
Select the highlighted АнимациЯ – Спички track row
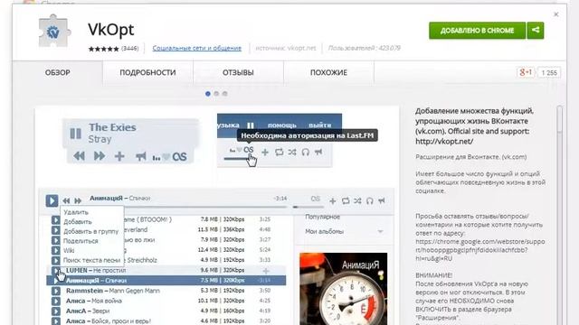tap(166, 281)
